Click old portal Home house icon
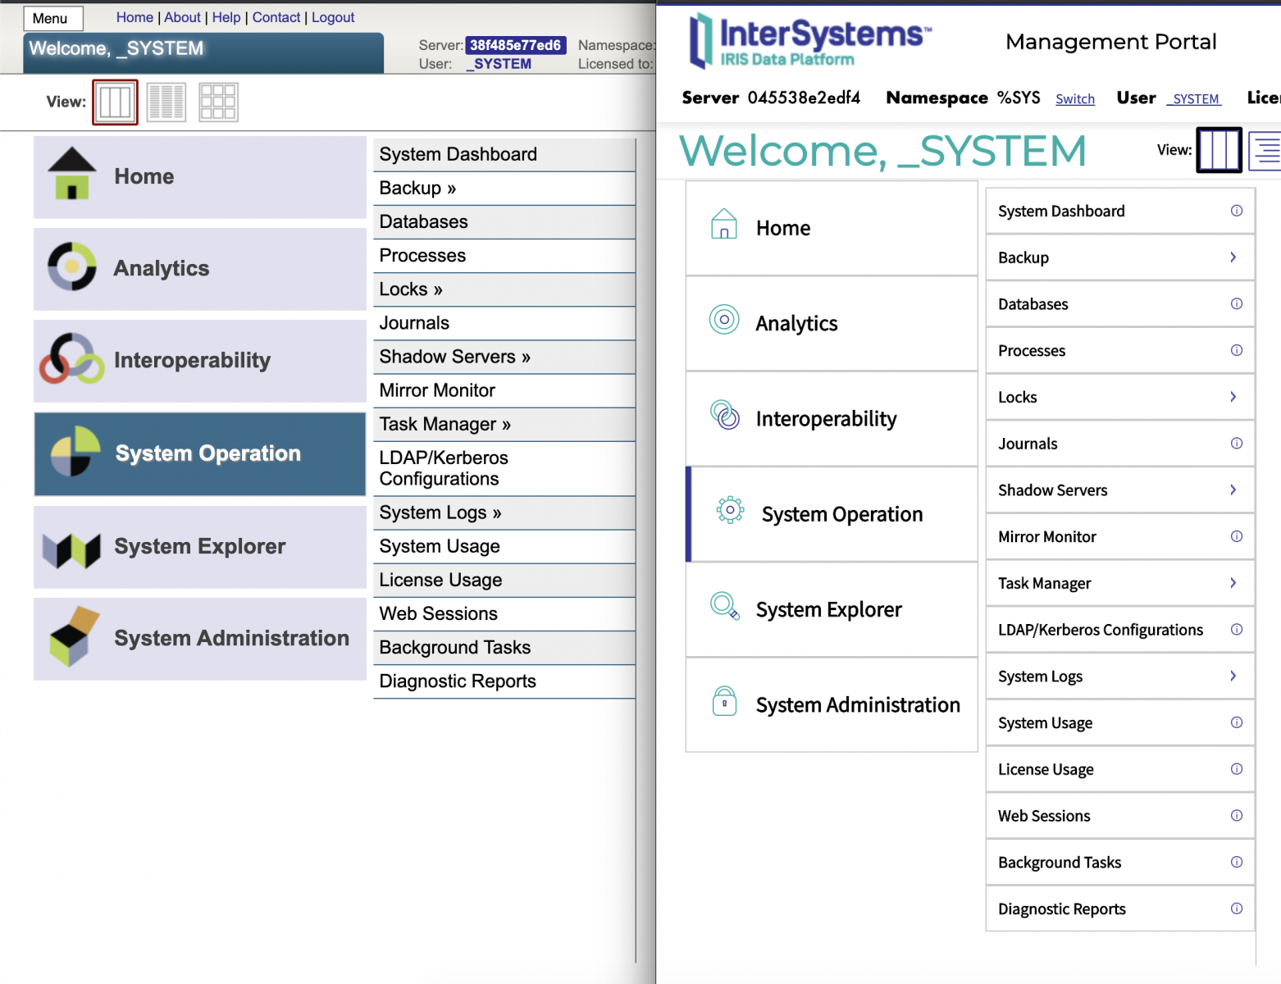 pos(72,174)
